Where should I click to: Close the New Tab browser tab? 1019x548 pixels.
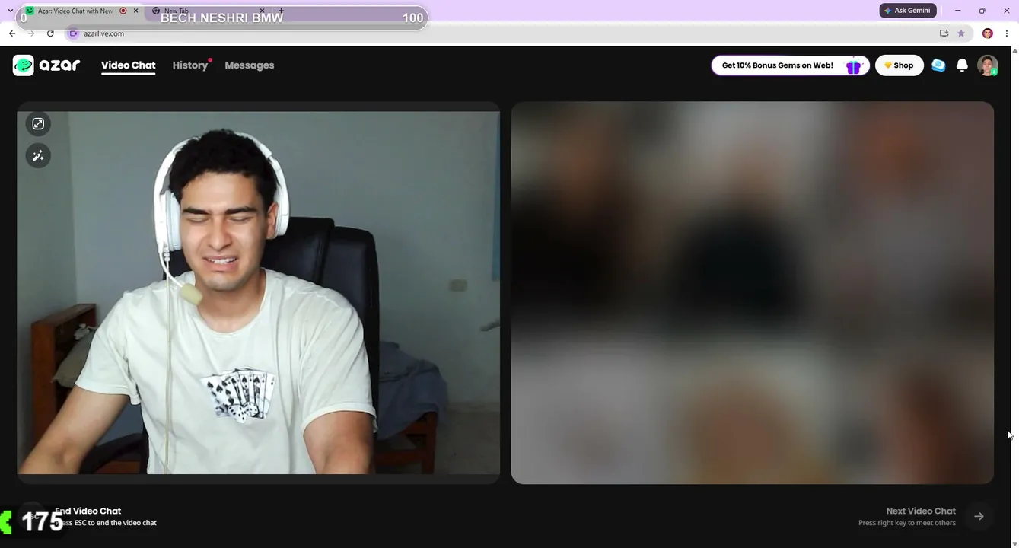click(263, 11)
